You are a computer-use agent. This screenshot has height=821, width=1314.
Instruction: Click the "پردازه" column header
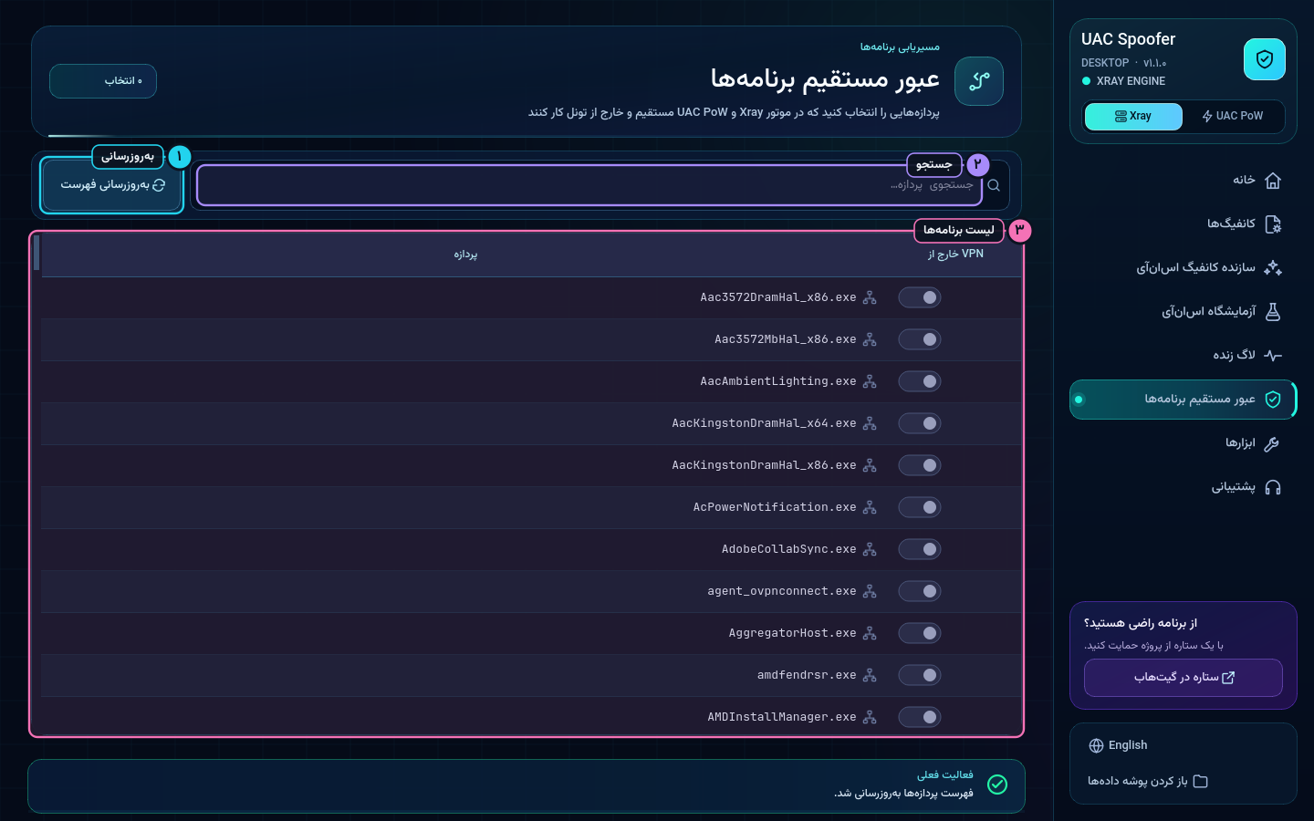pyautogui.click(x=465, y=255)
